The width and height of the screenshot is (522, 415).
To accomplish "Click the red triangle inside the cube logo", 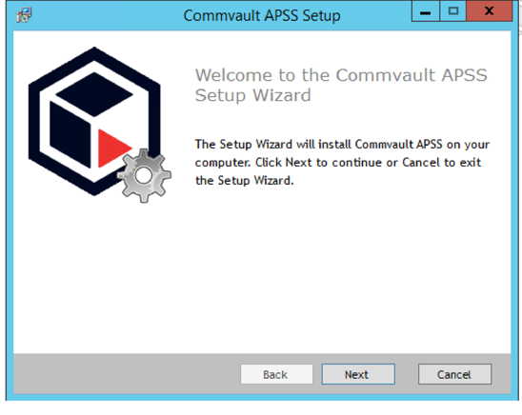I will (114, 148).
